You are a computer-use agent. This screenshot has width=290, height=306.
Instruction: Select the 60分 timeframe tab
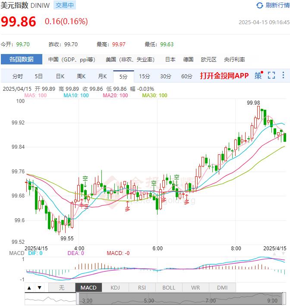click(187, 76)
